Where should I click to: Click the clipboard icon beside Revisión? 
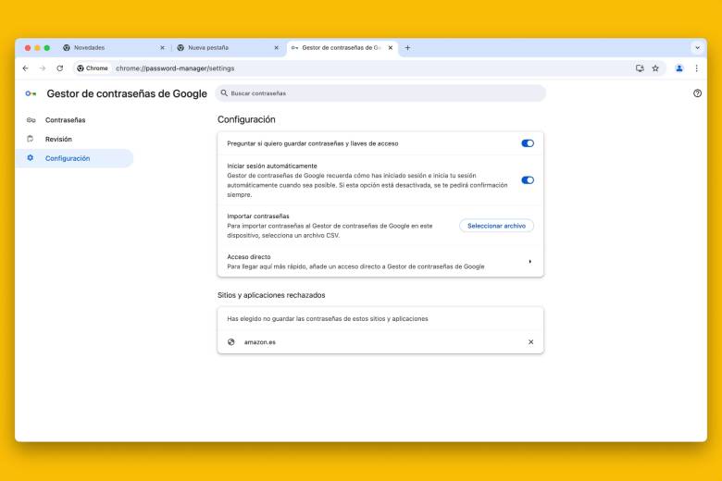(31, 139)
